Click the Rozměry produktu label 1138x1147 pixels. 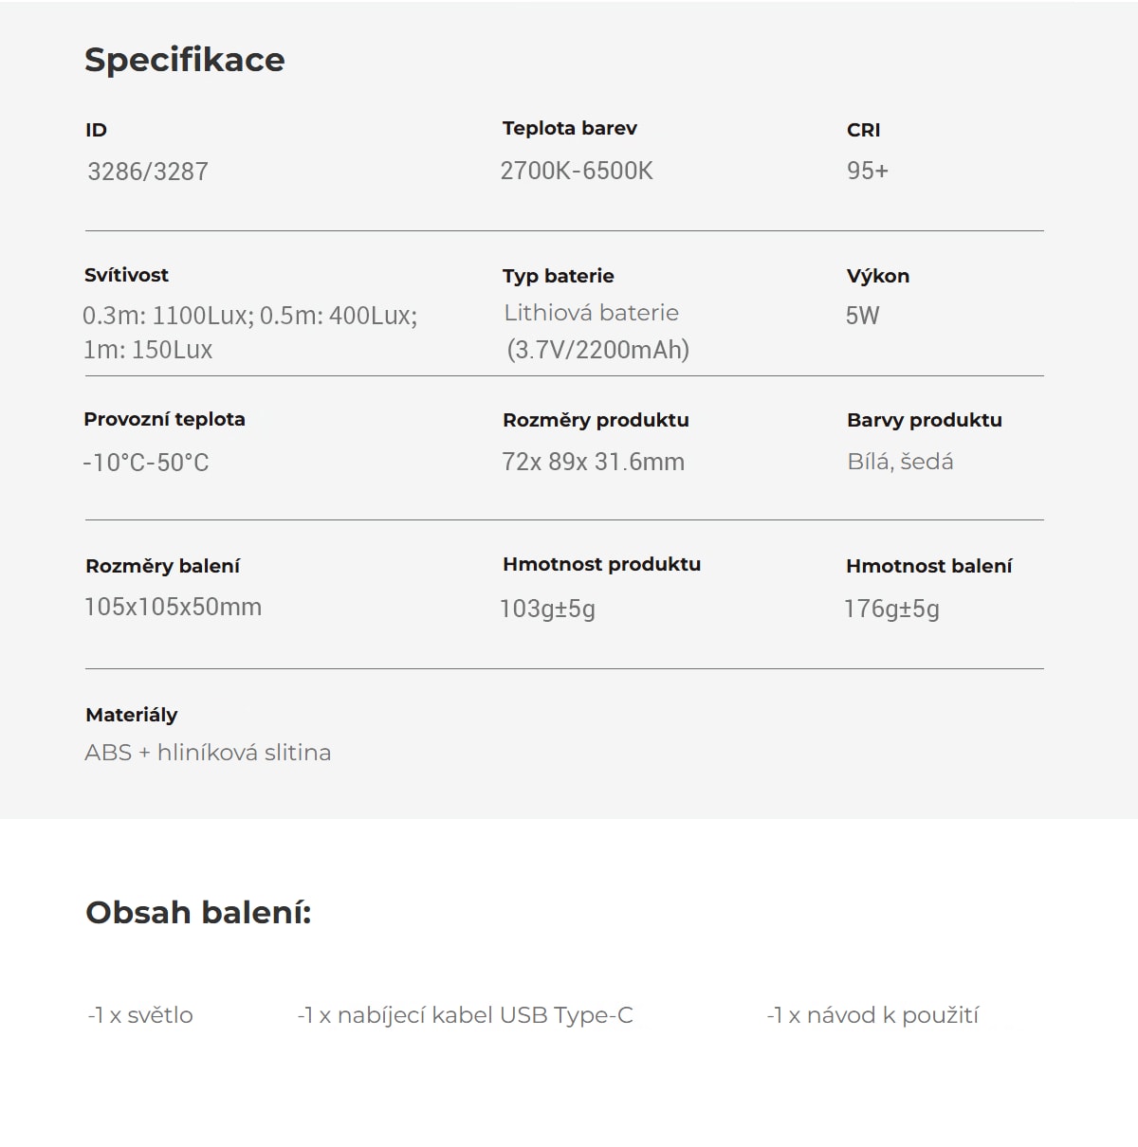coord(596,420)
